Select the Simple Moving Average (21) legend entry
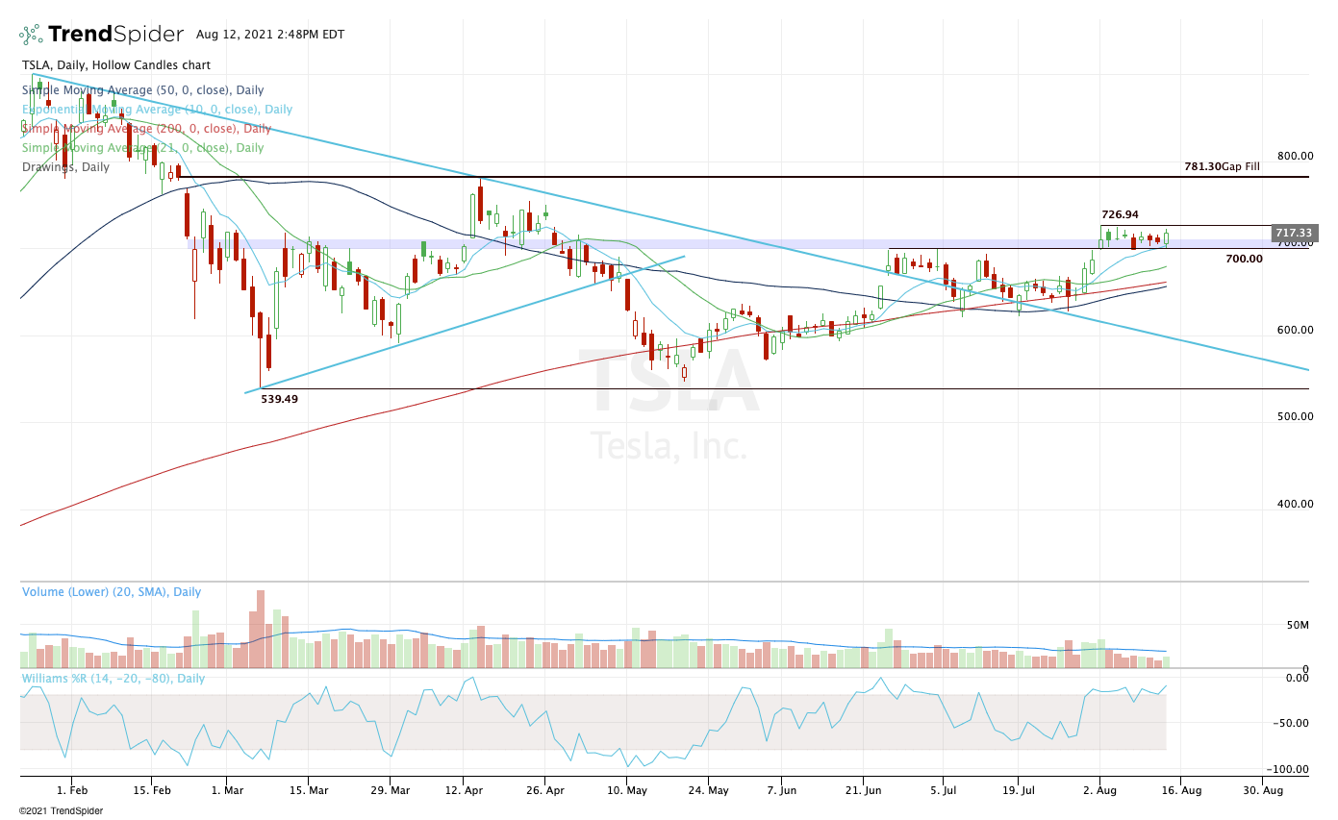The image size is (1338, 820). tap(143, 148)
